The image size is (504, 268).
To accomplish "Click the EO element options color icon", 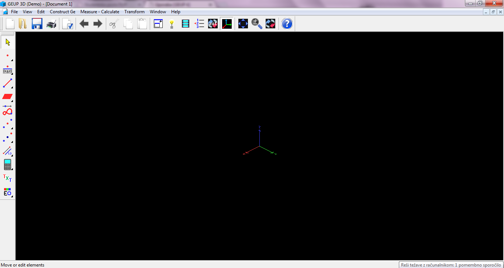I will (x=7, y=191).
